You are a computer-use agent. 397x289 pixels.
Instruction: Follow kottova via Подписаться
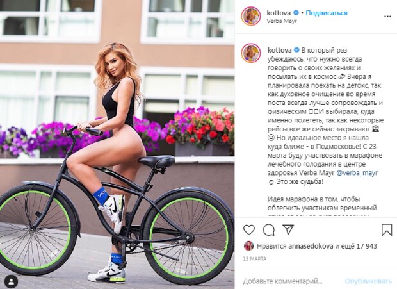point(327,13)
